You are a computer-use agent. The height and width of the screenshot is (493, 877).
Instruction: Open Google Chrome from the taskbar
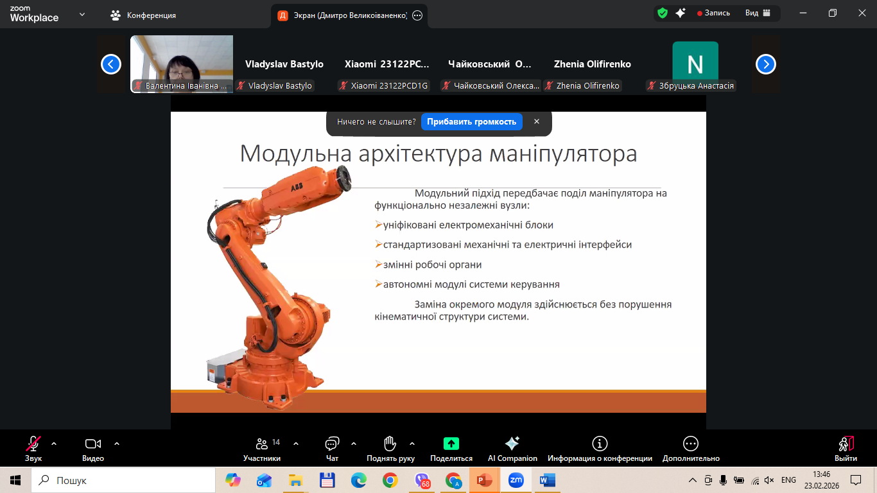click(390, 480)
